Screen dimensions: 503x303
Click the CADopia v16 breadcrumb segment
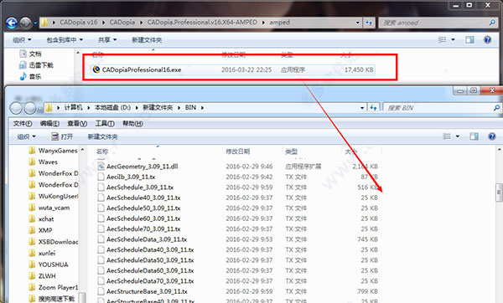pyautogui.click(x=78, y=23)
